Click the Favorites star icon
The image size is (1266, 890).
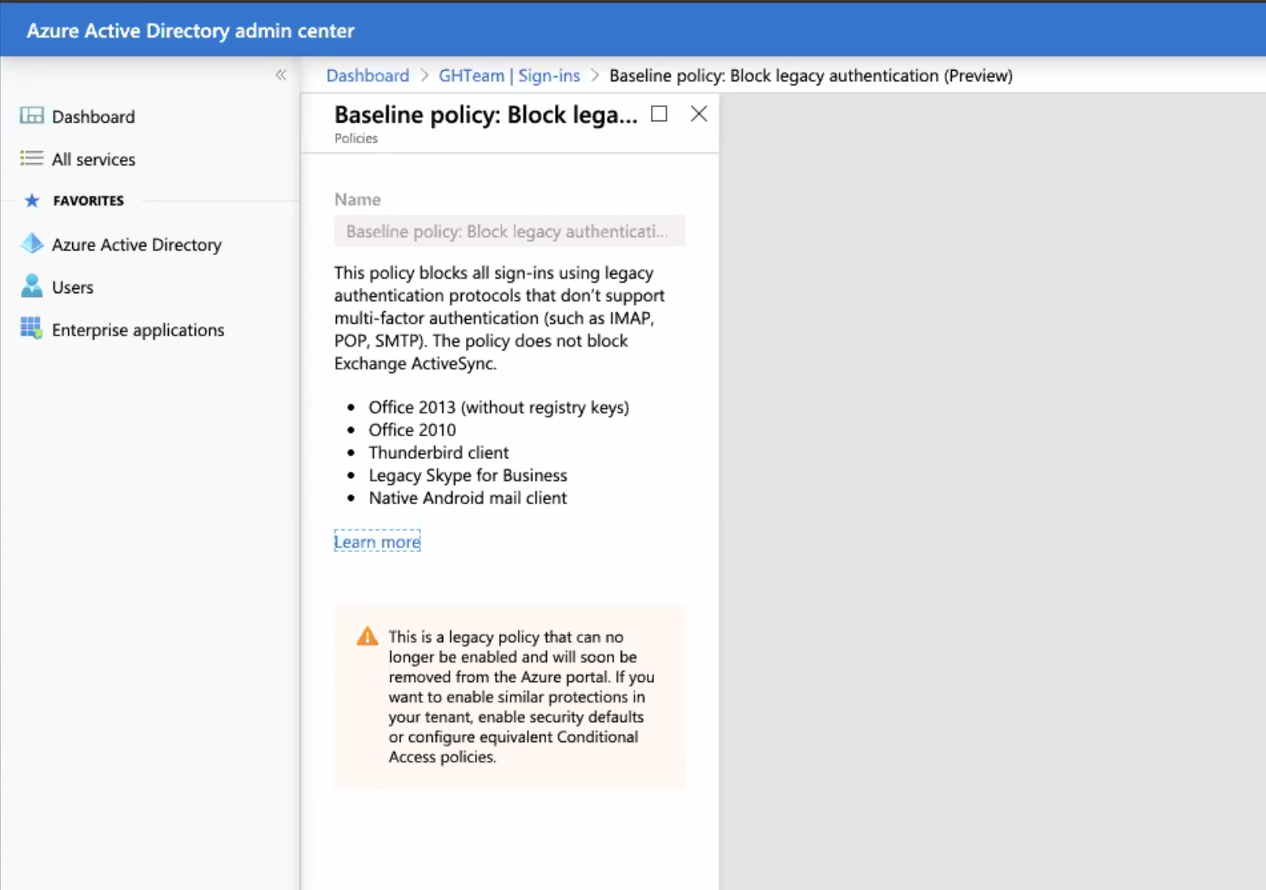32,201
